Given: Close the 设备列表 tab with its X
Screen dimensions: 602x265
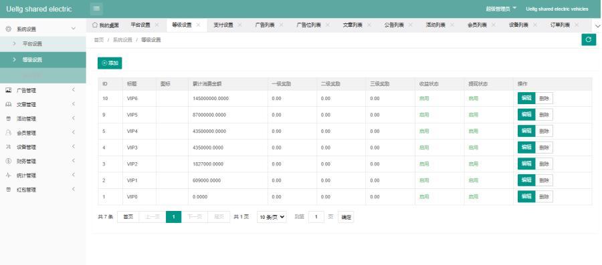Looking at the screenshot, I should 535,25.
